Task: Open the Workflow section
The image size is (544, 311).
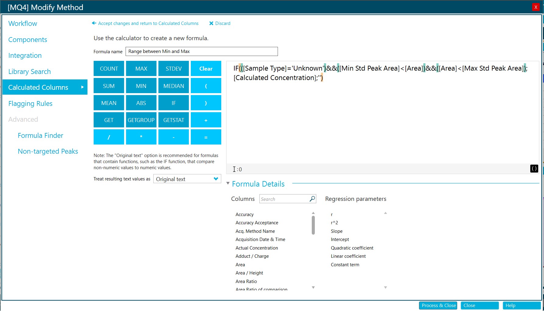Action: (x=23, y=23)
